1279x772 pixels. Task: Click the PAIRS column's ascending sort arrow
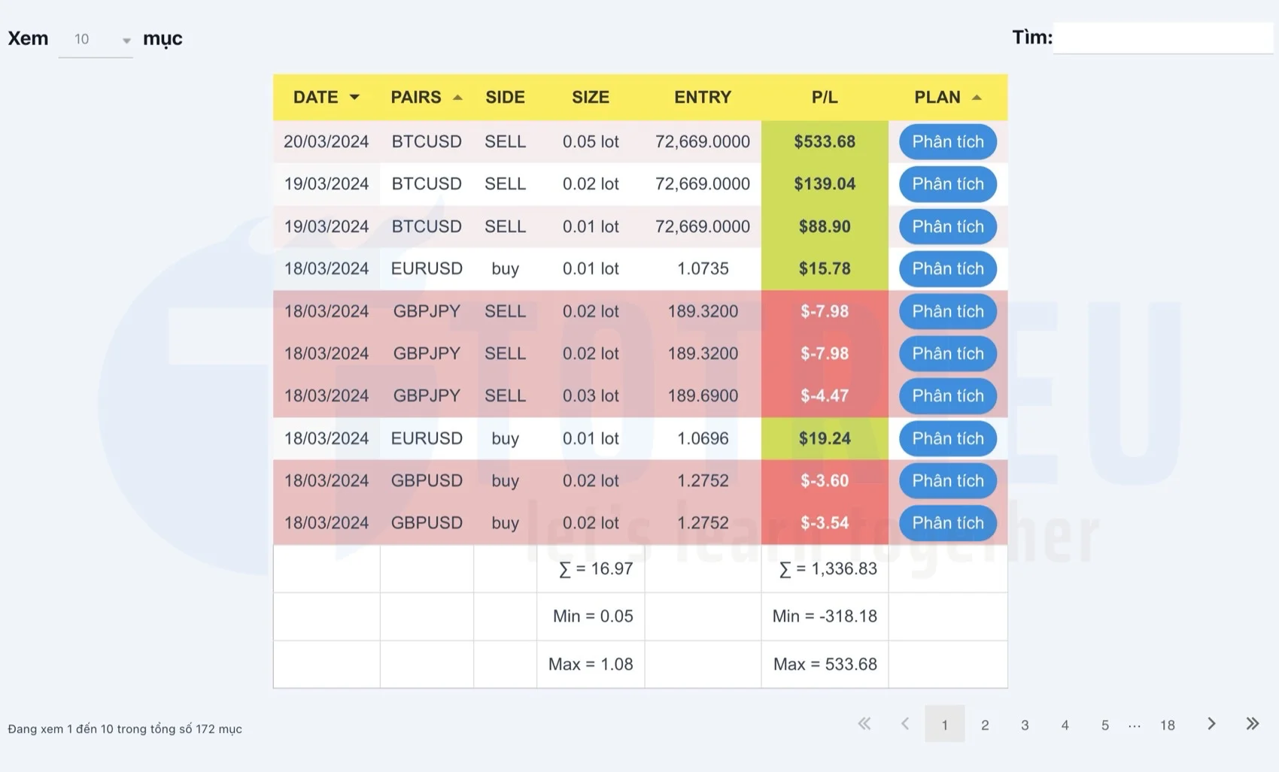[x=457, y=97]
